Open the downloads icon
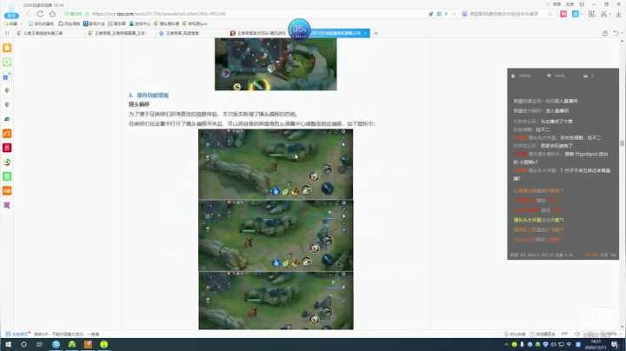The height and width of the screenshot is (351, 626). pyautogui.click(x=618, y=14)
